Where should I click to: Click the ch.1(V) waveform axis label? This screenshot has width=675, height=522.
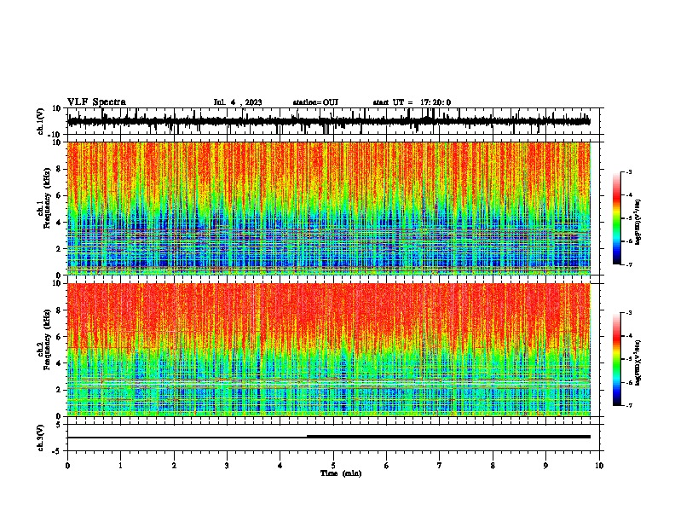(41, 121)
